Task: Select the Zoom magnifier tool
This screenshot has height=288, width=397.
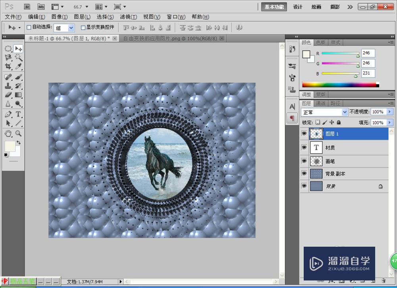Action: [18, 133]
